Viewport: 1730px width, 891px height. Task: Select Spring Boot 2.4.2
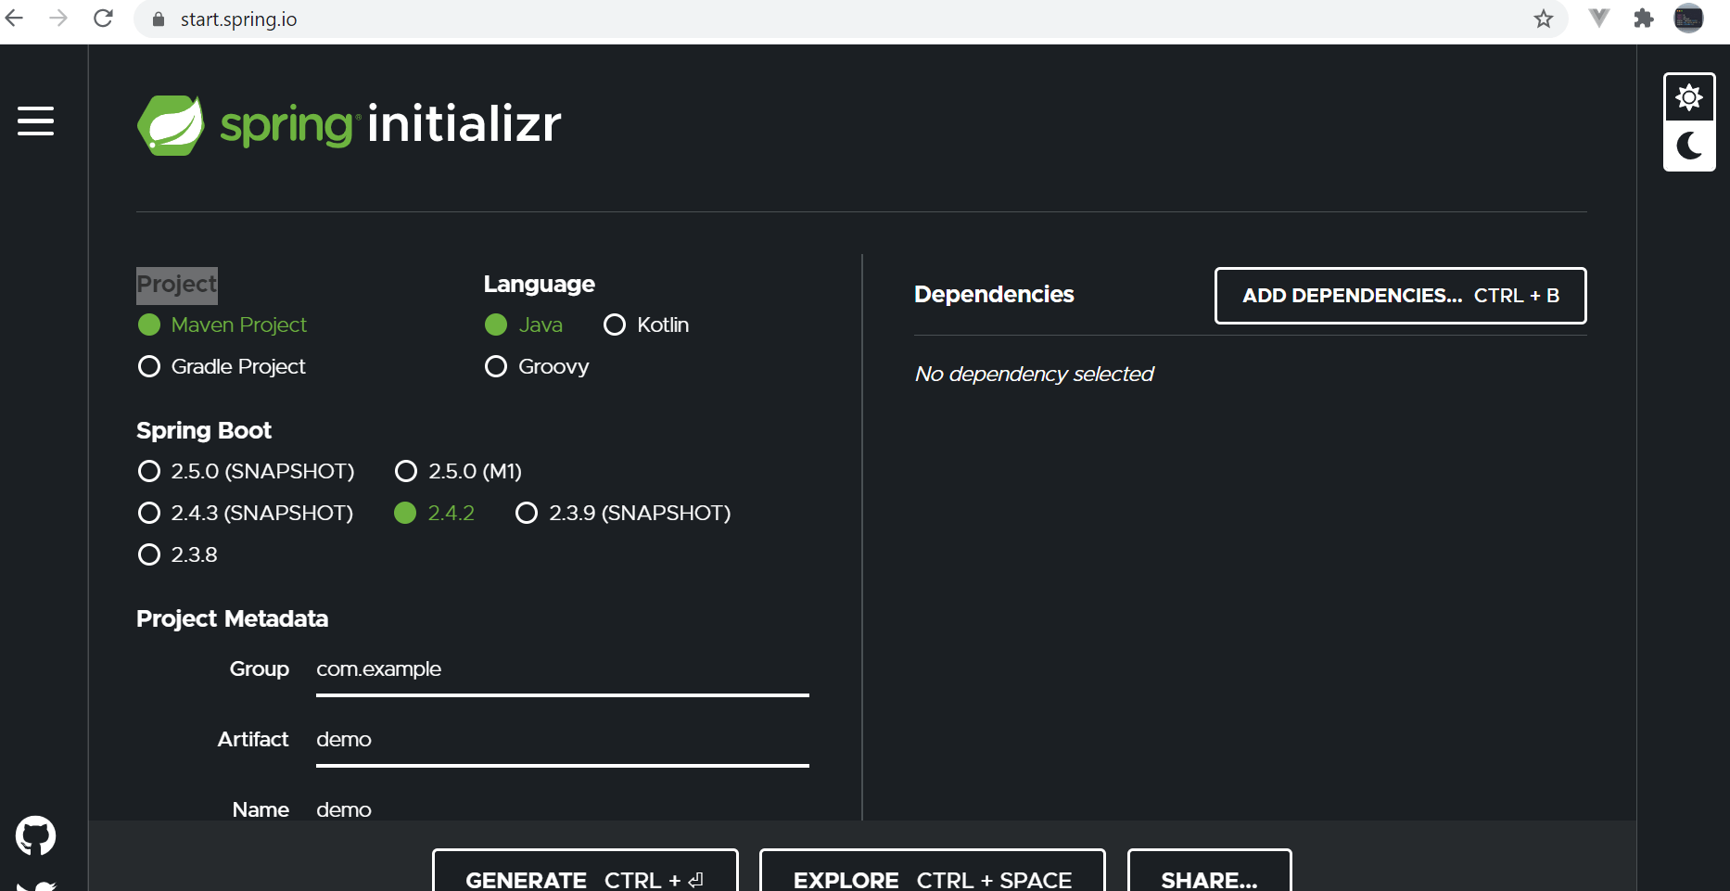[434, 513]
